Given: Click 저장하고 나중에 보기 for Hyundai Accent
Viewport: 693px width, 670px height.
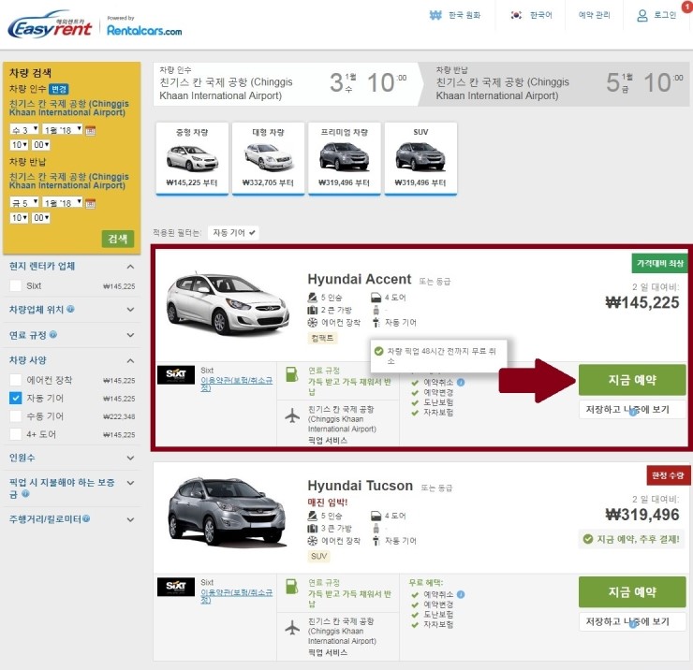Looking at the screenshot, I should point(632,410).
